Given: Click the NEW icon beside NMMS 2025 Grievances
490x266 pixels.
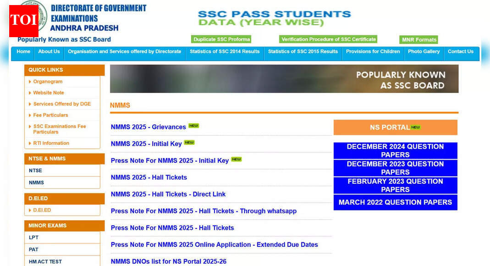Looking at the screenshot, I should (193, 125).
